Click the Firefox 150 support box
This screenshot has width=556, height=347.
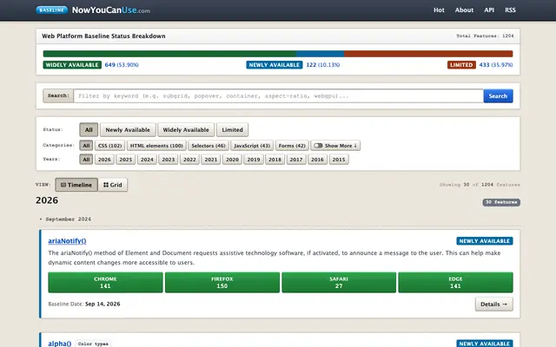222,282
